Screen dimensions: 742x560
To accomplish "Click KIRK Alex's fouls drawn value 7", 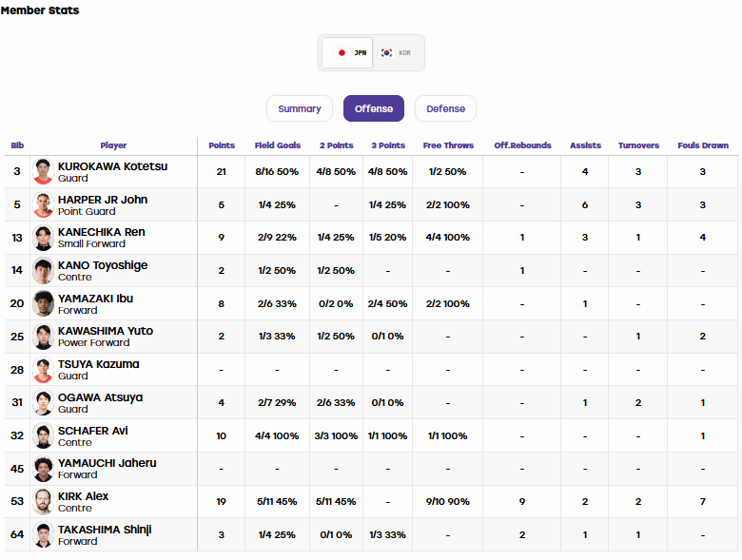I will coord(703,501).
